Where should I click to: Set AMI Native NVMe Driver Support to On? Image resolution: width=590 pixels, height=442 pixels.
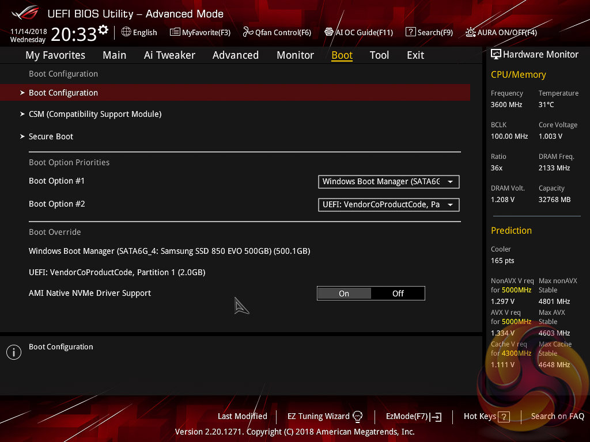point(344,294)
